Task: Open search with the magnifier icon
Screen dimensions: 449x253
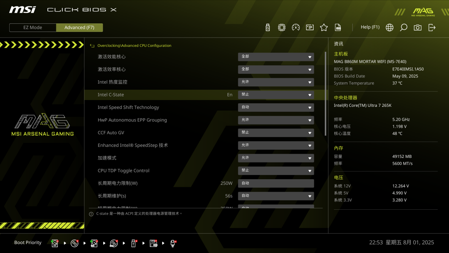Action: coord(404,27)
